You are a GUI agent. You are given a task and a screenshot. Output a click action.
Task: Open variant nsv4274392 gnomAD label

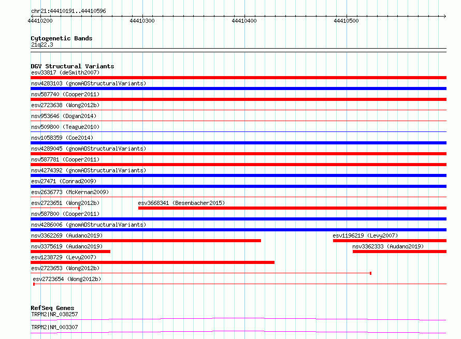tap(89, 170)
